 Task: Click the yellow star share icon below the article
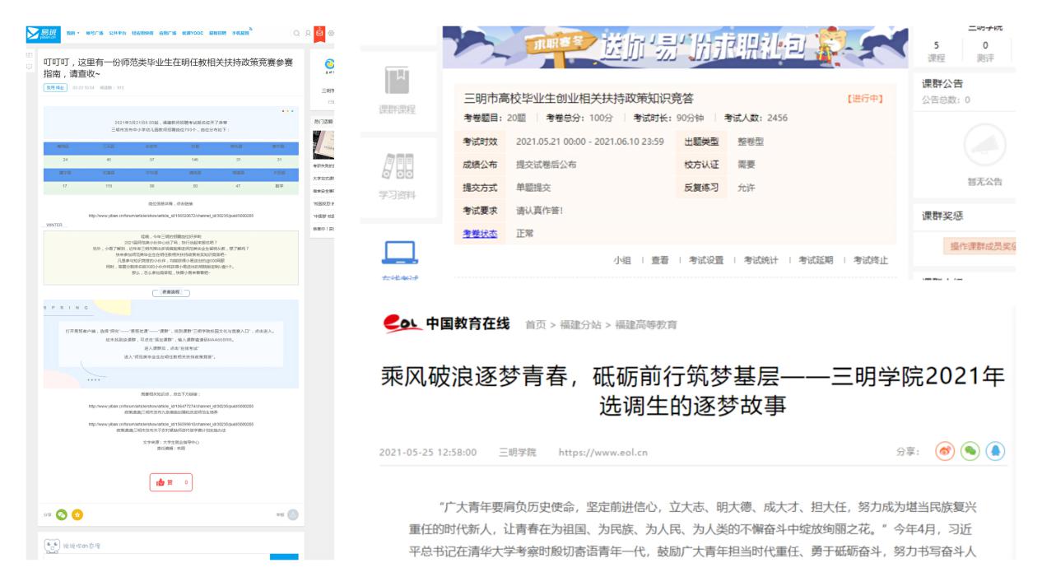(x=77, y=514)
